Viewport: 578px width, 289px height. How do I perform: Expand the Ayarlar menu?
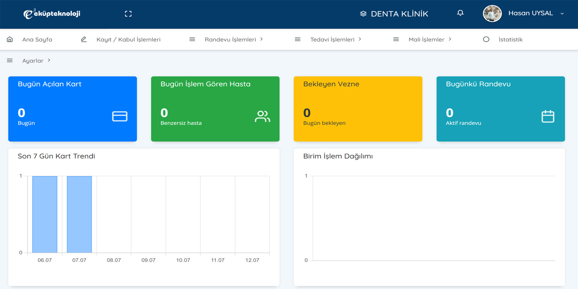pyautogui.click(x=36, y=61)
